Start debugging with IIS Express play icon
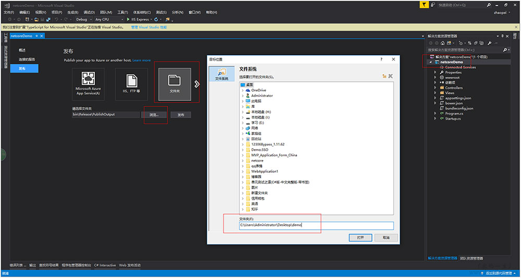This screenshot has height=278, width=521. click(x=128, y=19)
